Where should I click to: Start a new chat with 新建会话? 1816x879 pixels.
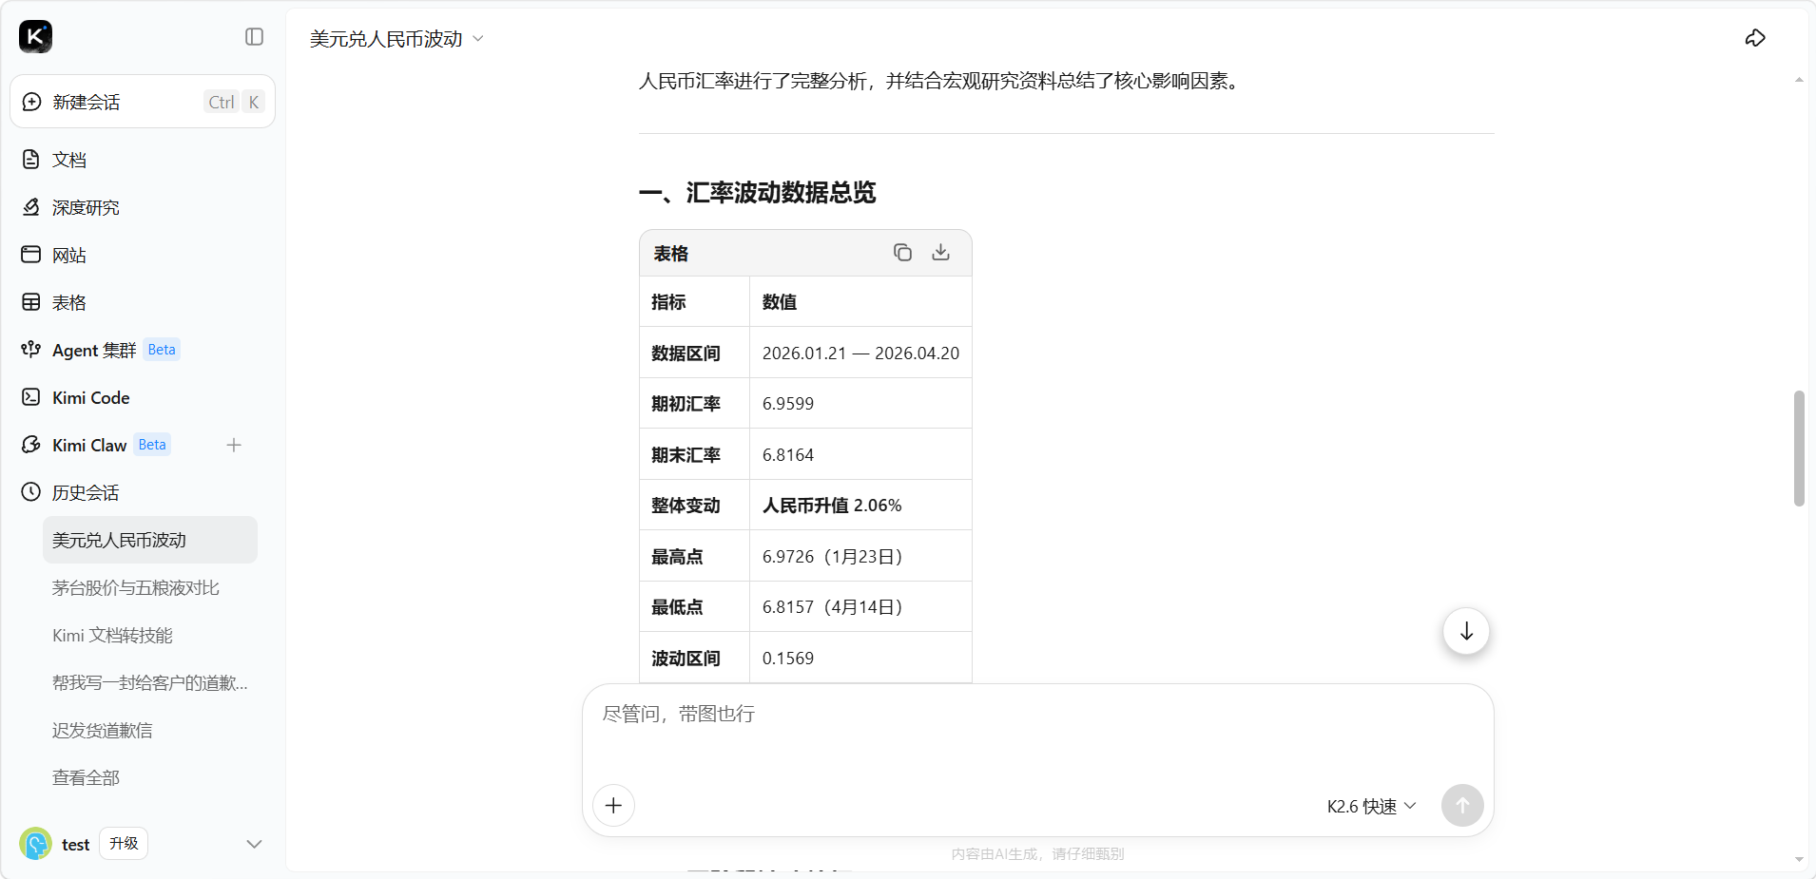click(x=87, y=102)
